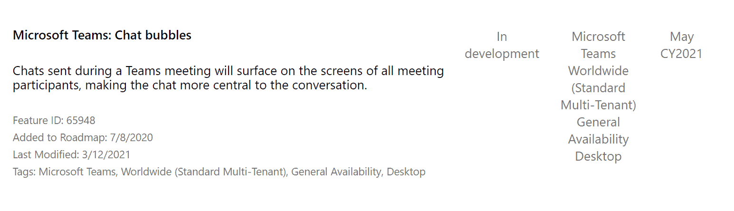734x211 pixels.
Task: Select the feature ID number 65948
Action: click(81, 121)
